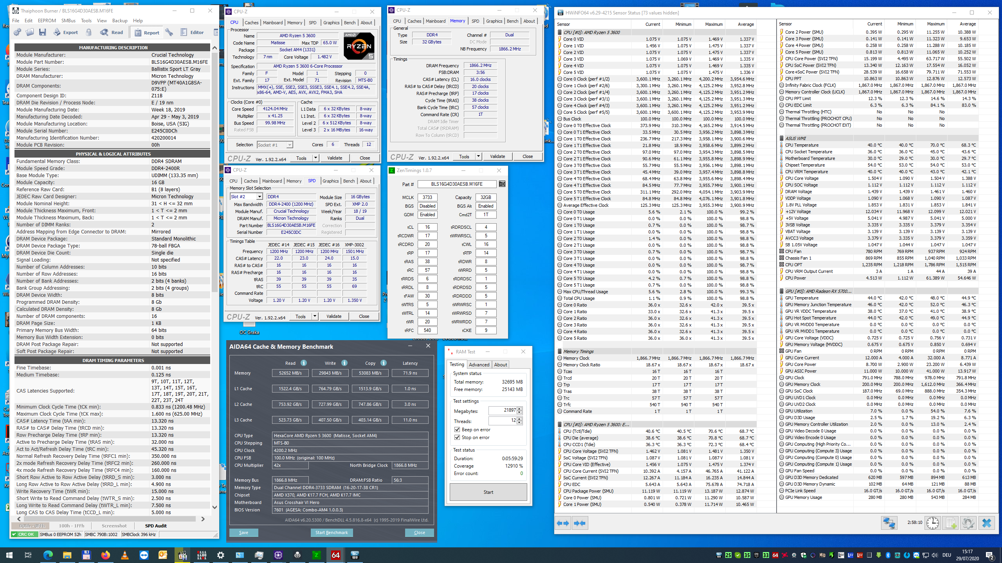Open Slot #2 memory slot dropdown
The width and height of the screenshot is (1002, 563).
point(259,197)
